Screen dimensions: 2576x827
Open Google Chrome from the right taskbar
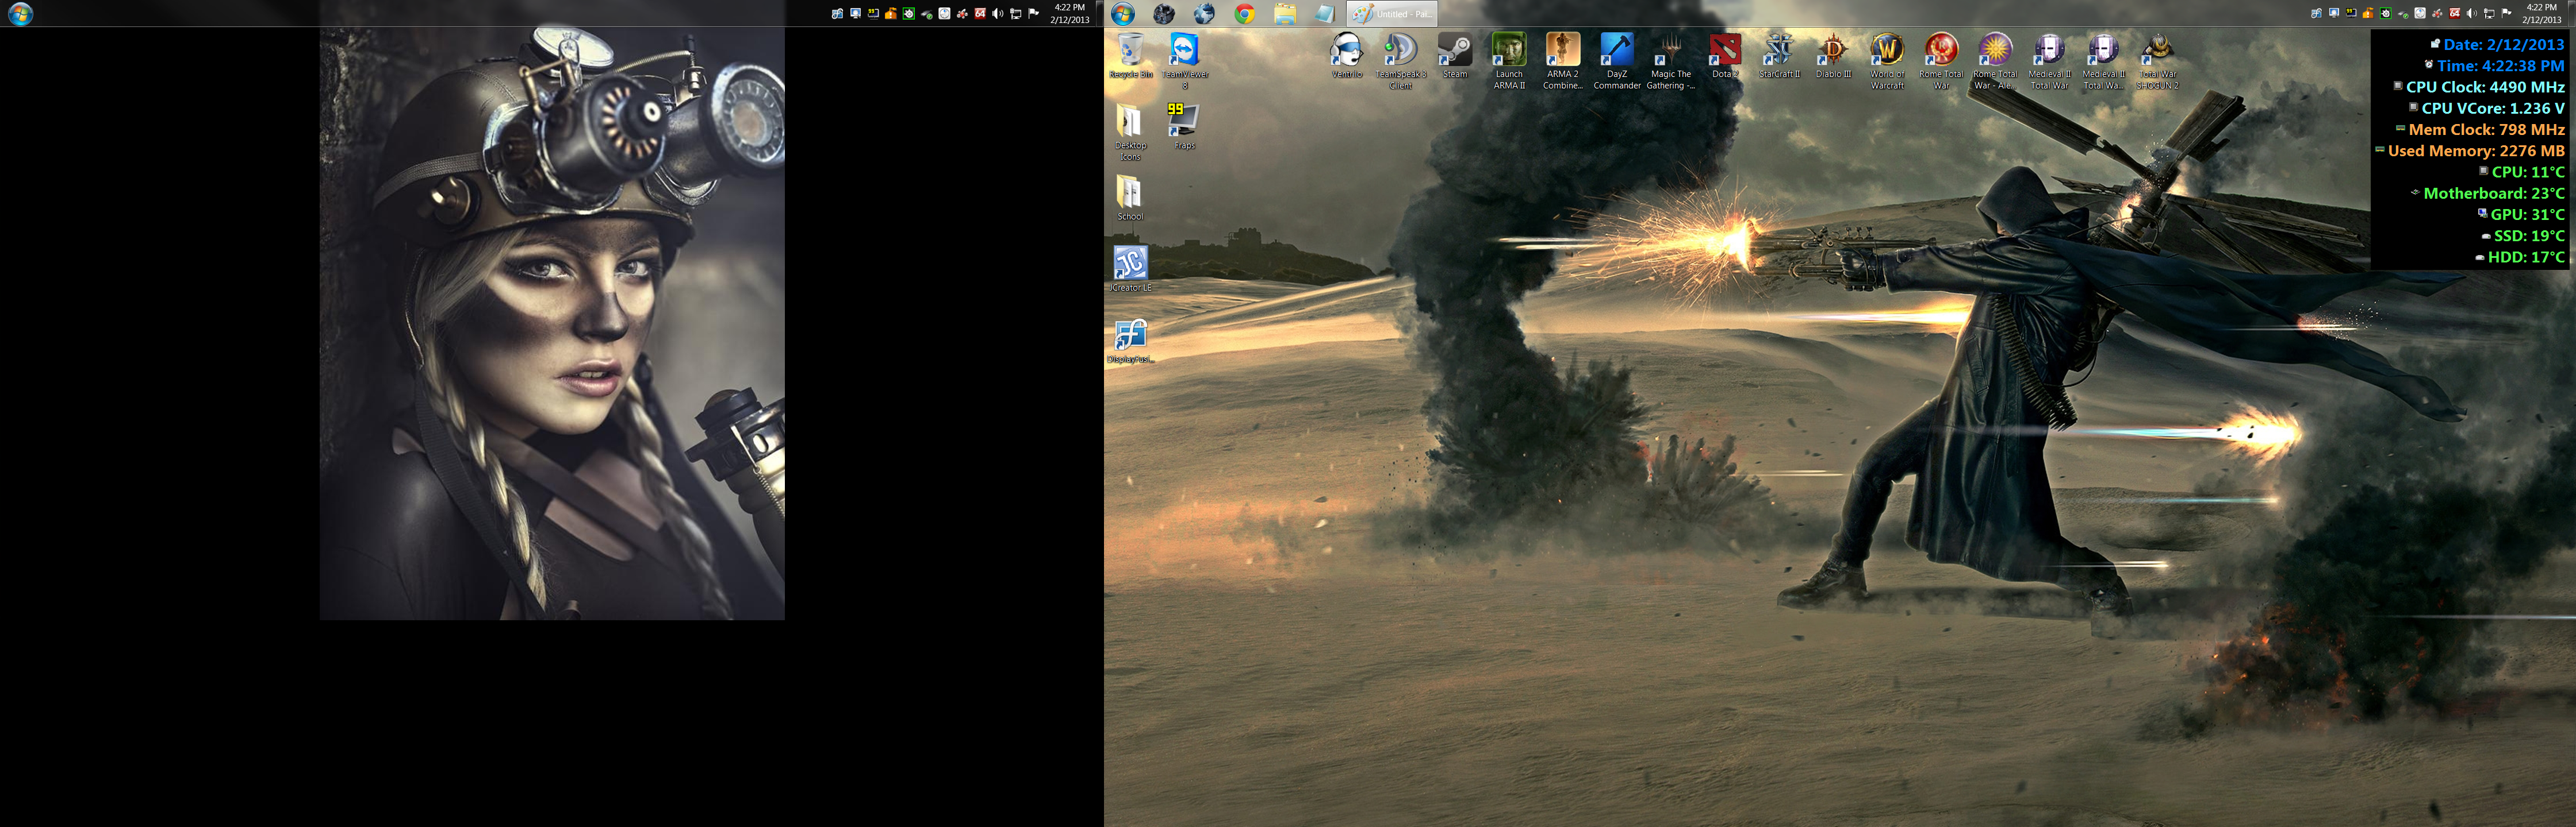(x=1244, y=14)
